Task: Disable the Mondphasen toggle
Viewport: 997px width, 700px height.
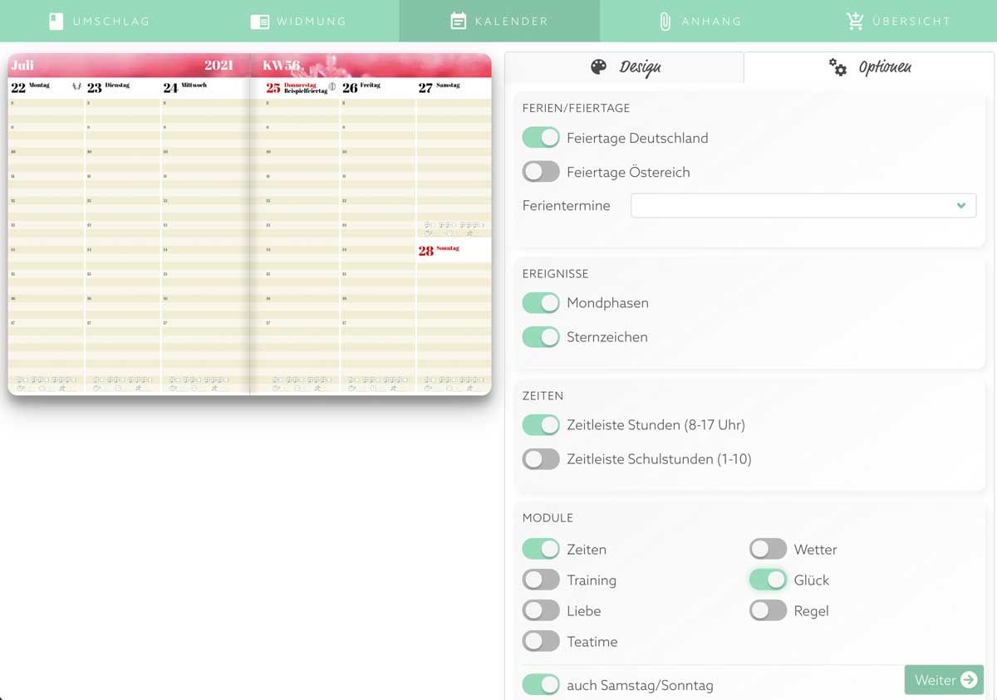Action: (541, 303)
